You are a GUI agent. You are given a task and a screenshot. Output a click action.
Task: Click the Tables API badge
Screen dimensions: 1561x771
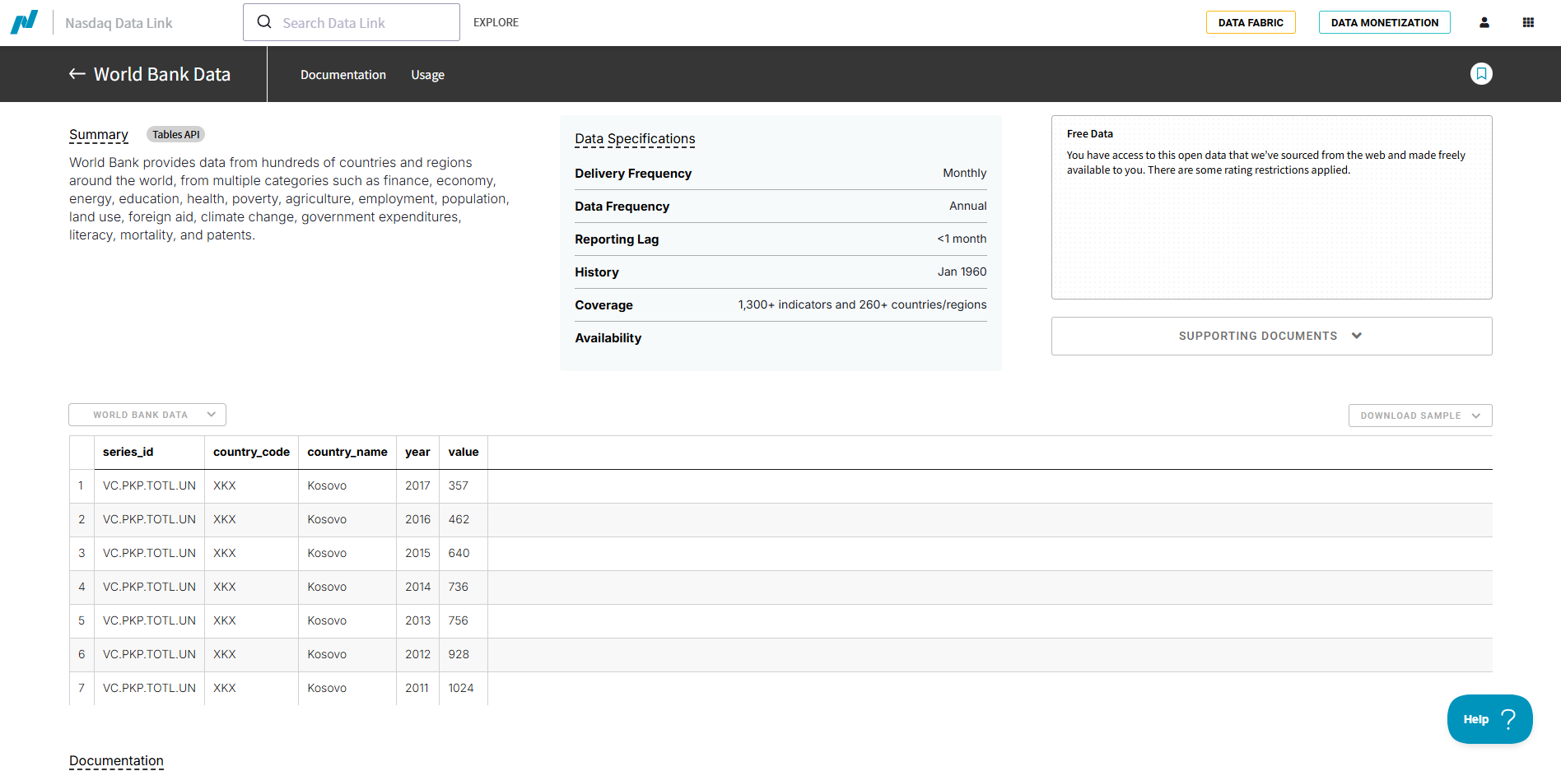pos(175,134)
